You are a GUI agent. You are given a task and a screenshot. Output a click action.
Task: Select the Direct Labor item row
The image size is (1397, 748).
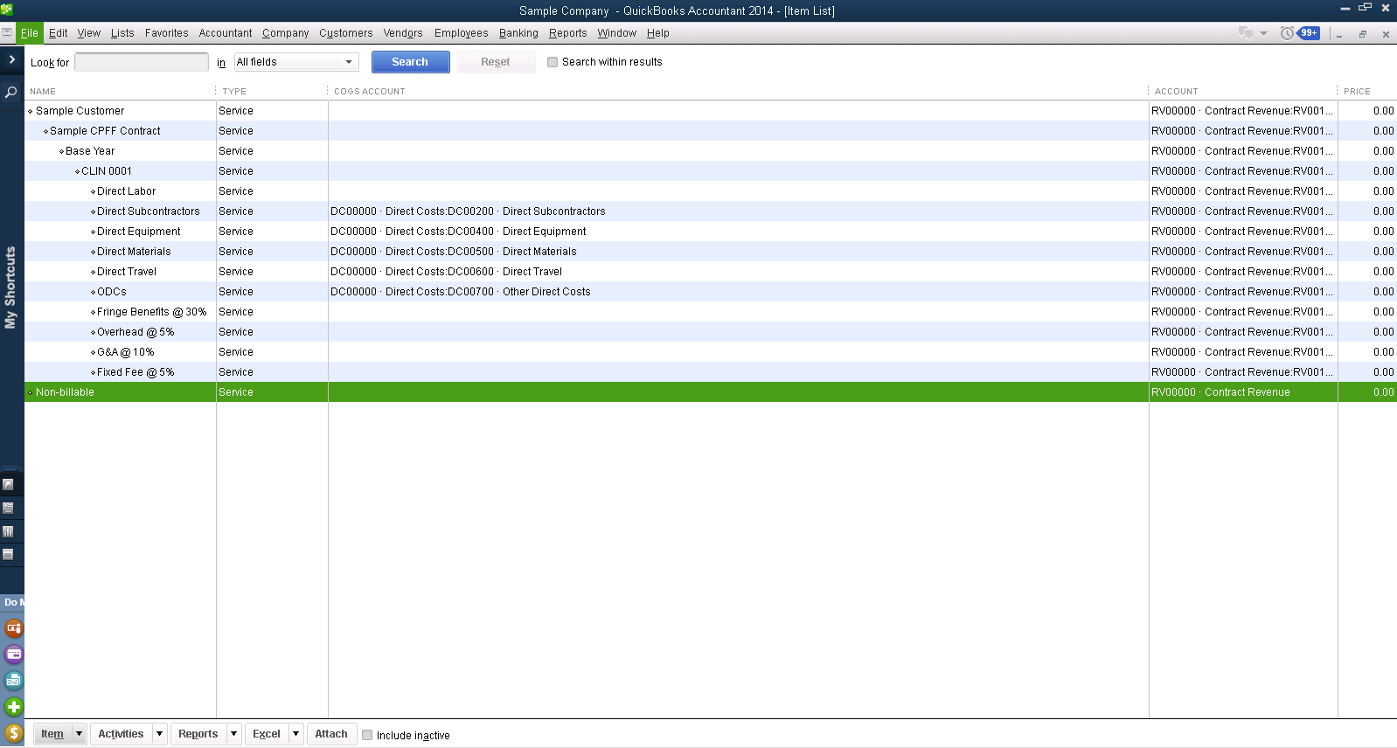(711, 191)
